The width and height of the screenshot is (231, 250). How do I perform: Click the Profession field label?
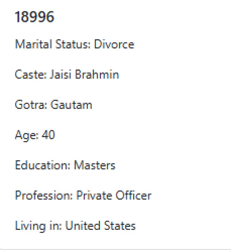pyautogui.click(x=44, y=195)
